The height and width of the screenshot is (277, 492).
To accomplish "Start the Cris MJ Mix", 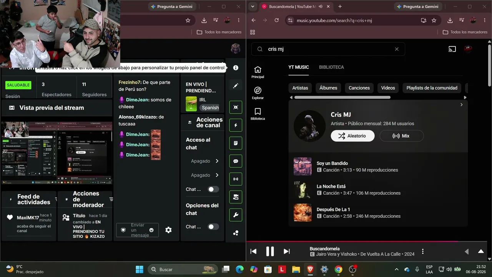I will tap(402, 136).
